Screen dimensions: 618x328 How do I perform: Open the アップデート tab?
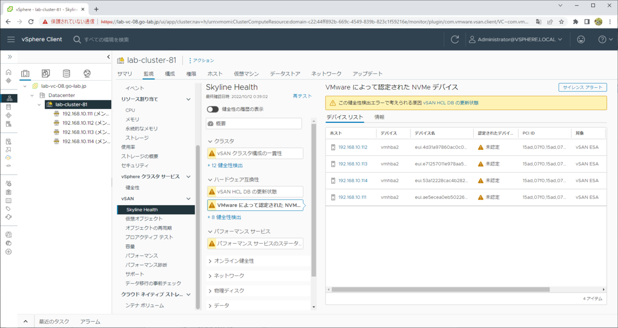click(x=368, y=74)
